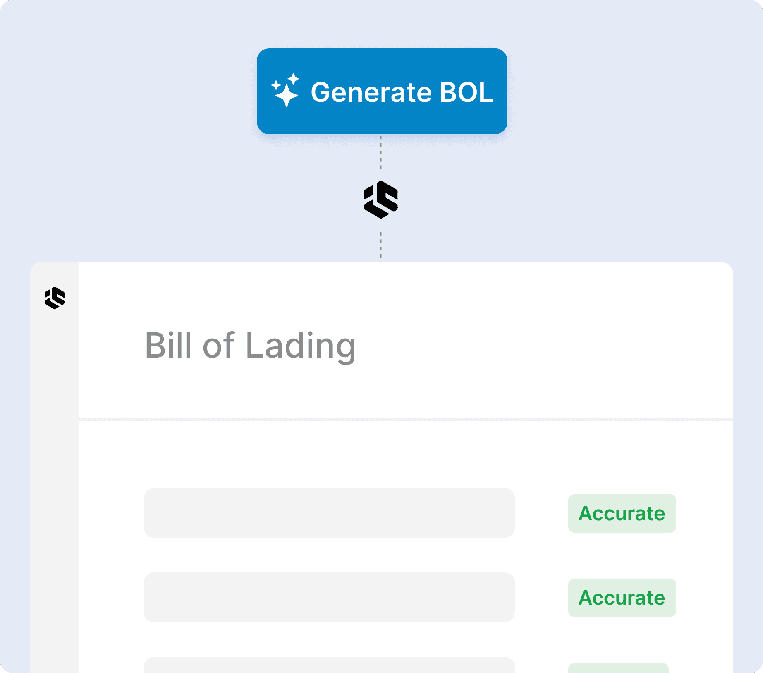Click the first Accurate badge

pos(622,513)
